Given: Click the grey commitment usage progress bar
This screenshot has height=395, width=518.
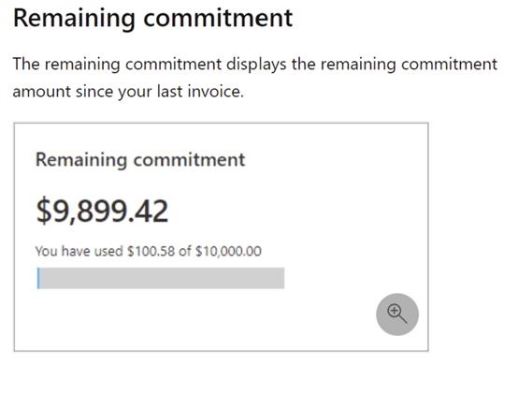Looking at the screenshot, I should (x=161, y=278).
